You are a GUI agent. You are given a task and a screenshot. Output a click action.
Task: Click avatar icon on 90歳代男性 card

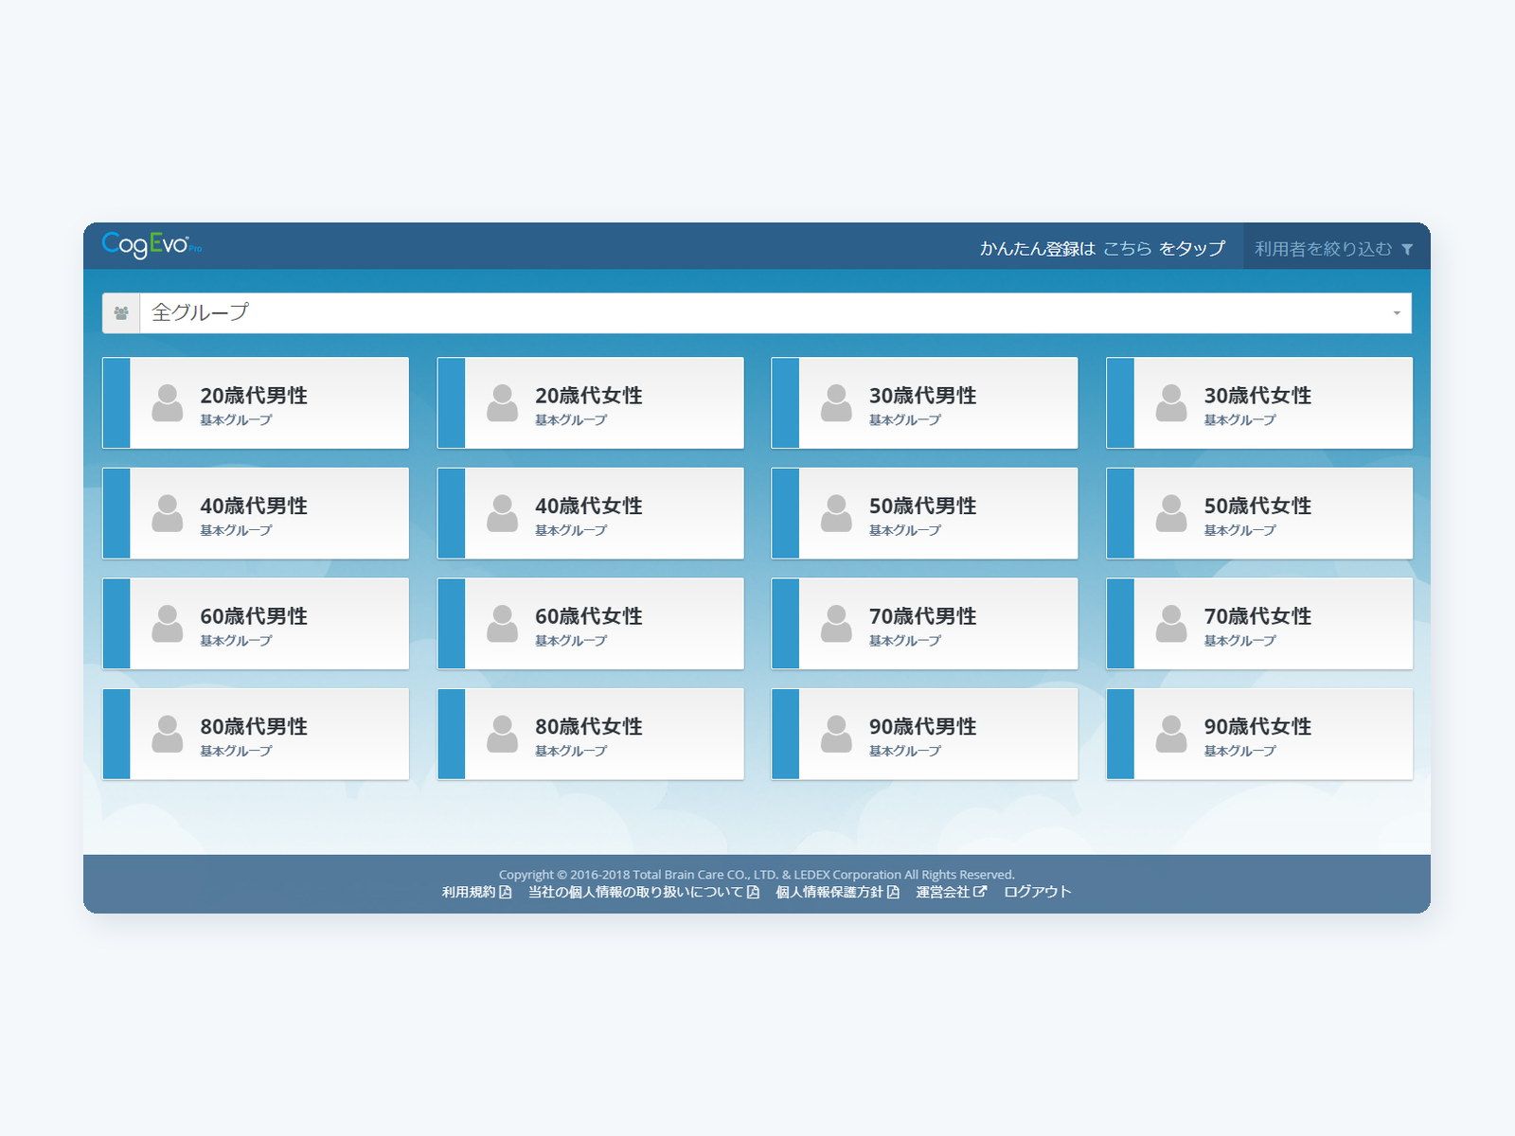coord(836,735)
